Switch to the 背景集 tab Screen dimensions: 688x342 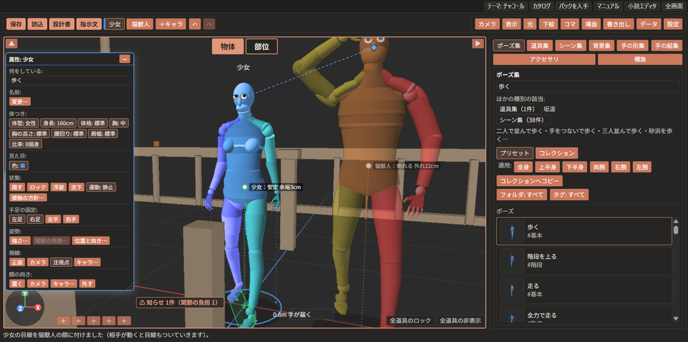point(601,45)
